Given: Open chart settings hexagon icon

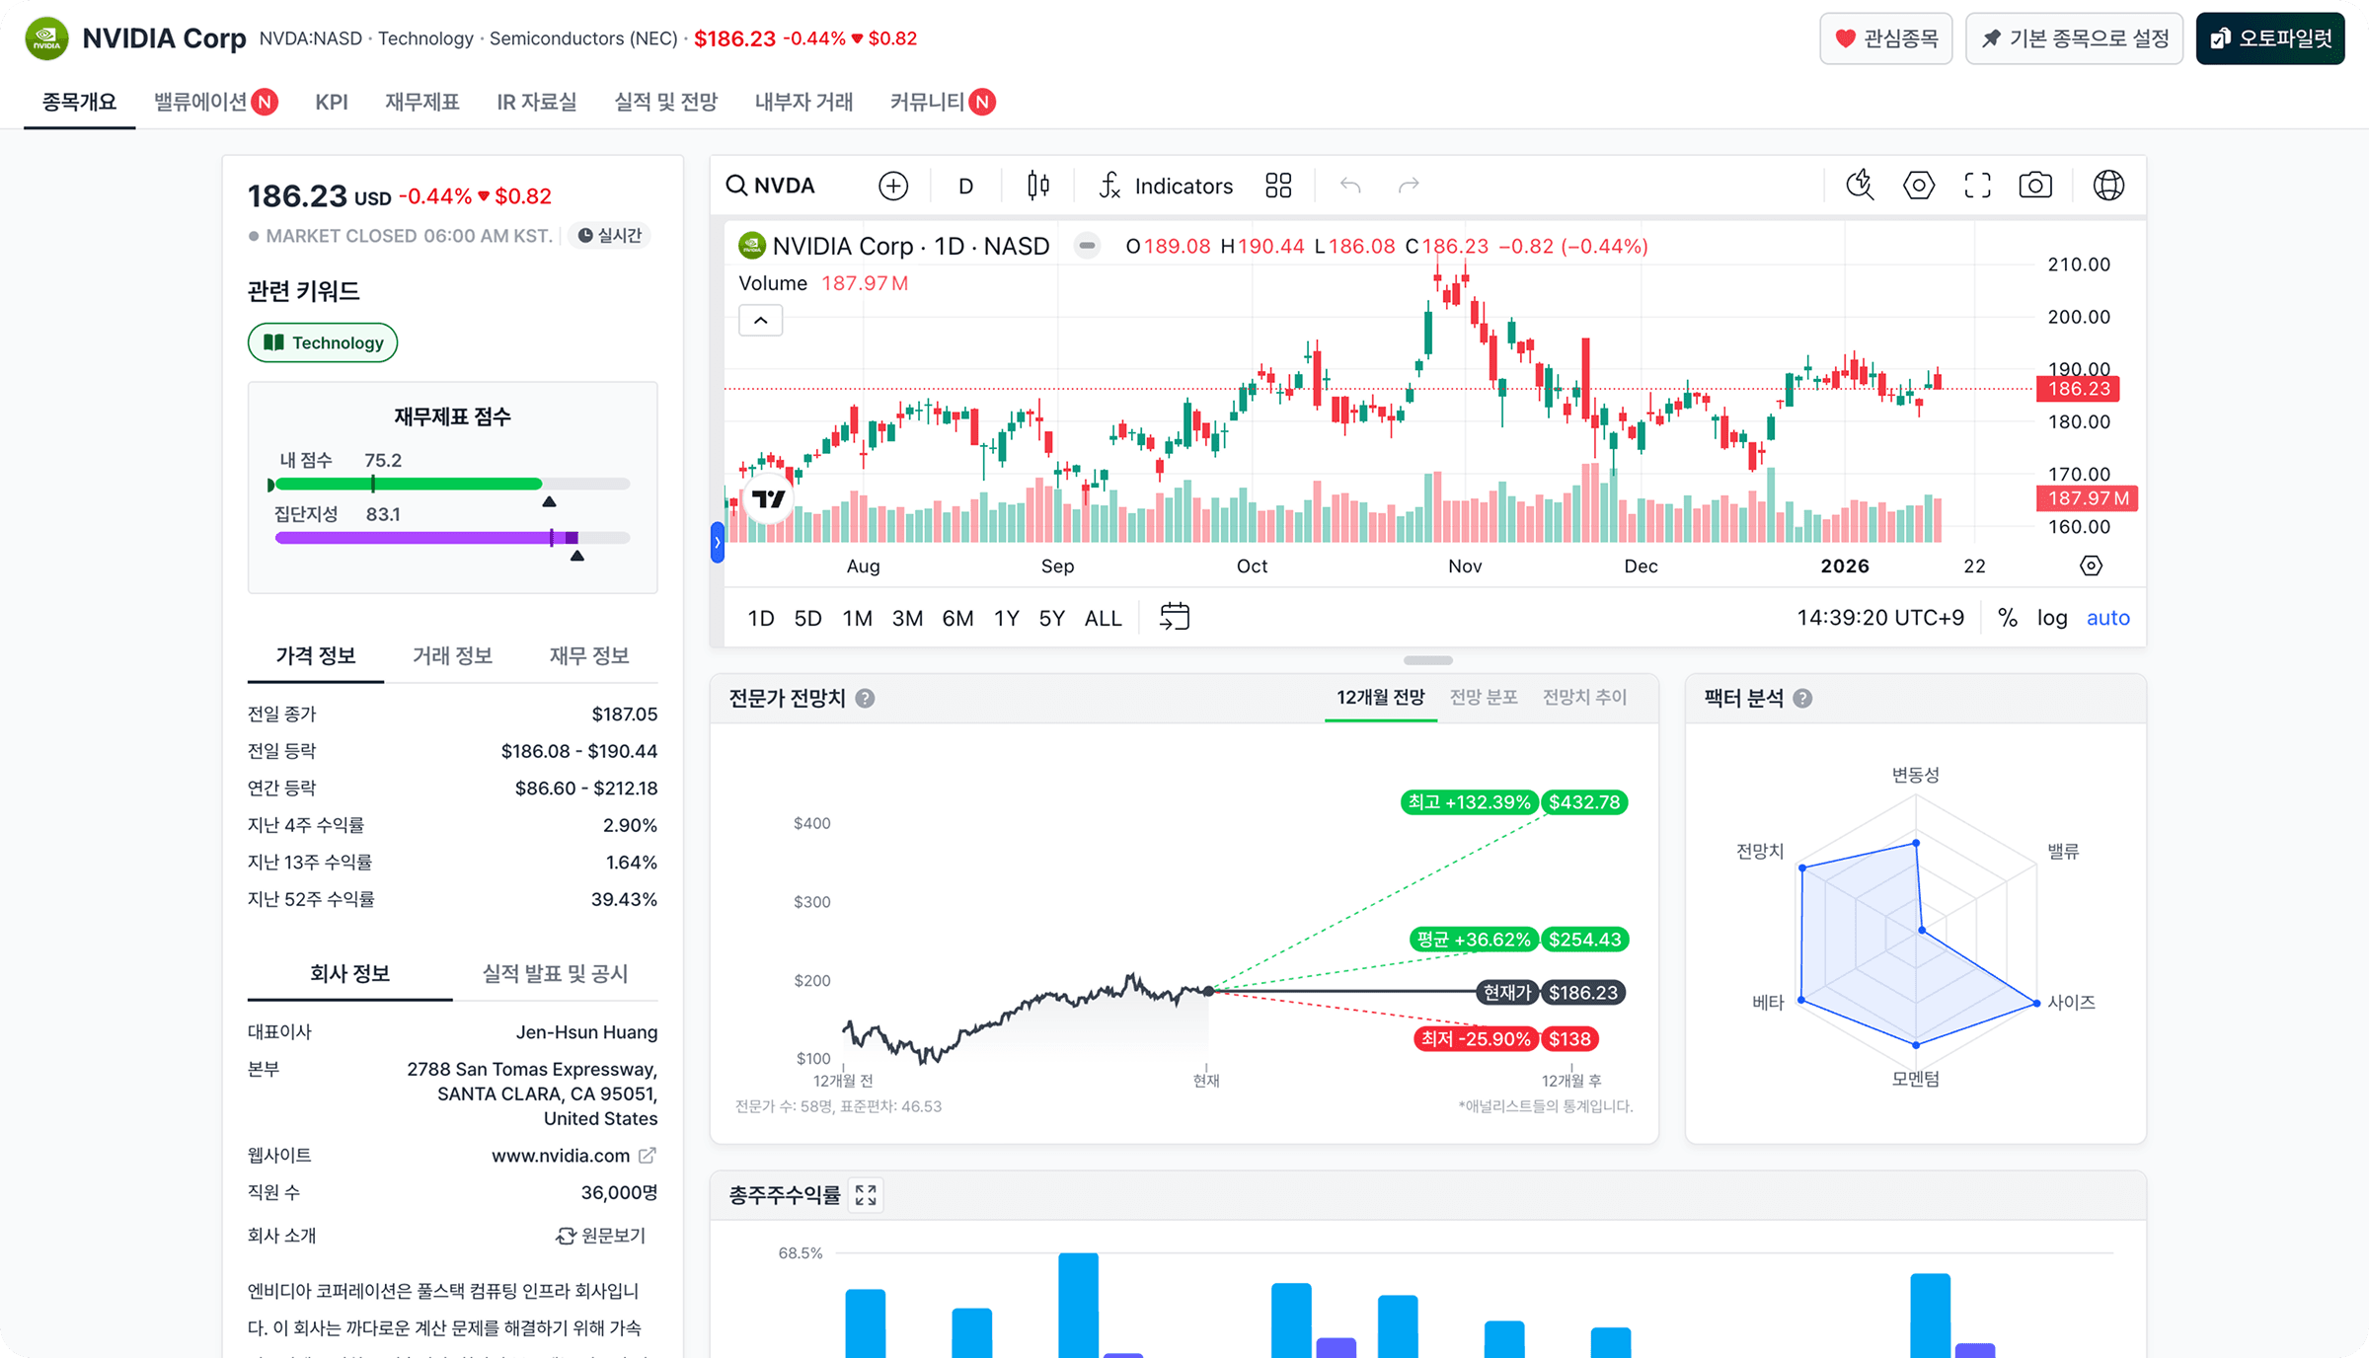Looking at the screenshot, I should [1918, 186].
